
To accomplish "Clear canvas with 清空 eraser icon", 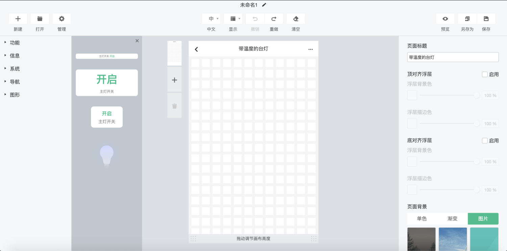I will coord(296,19).
